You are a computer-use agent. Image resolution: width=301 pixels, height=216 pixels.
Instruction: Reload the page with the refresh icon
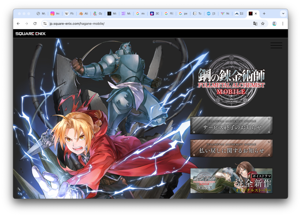tap(35, 24)
